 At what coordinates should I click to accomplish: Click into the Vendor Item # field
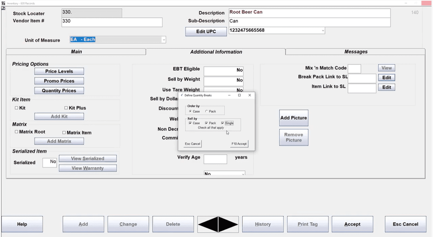112,22
